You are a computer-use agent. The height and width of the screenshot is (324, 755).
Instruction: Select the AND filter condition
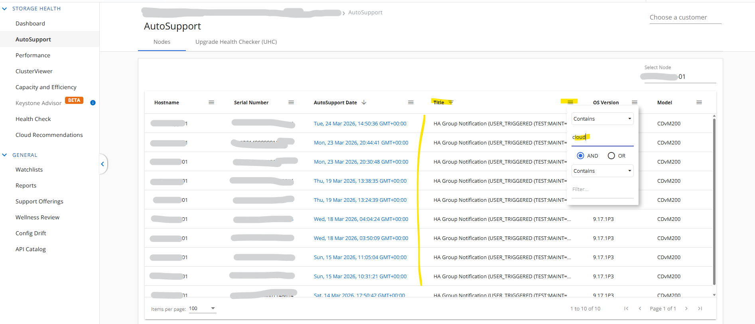581,156
